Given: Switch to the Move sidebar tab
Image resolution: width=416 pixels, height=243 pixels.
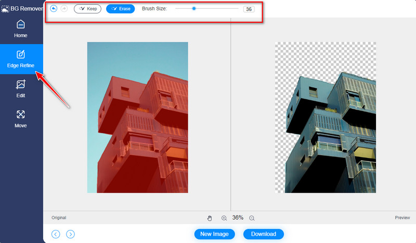Looking at the screenshot, I should click(21, 119).
